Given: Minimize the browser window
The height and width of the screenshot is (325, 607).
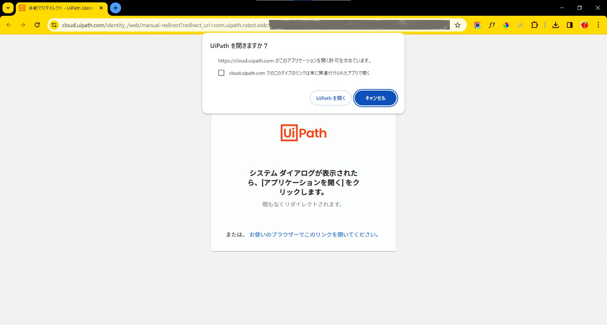Looking at the screenshot, I should coord(562,8).
